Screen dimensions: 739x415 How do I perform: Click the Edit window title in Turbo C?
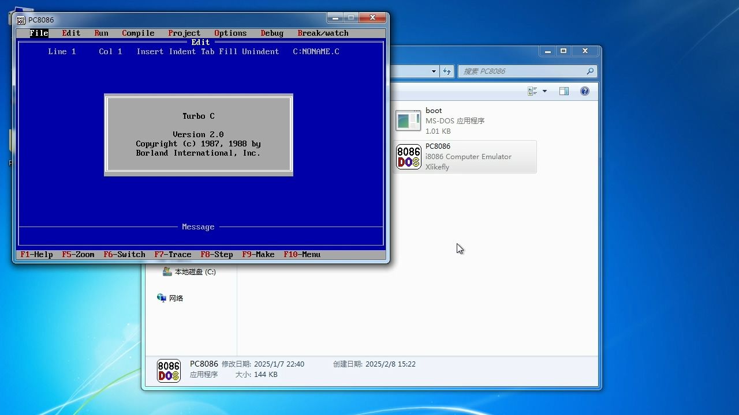tap(201, 43)
